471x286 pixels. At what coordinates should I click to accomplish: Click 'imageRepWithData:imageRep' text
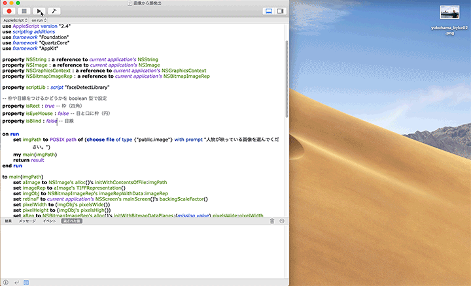tap(133, 193)
